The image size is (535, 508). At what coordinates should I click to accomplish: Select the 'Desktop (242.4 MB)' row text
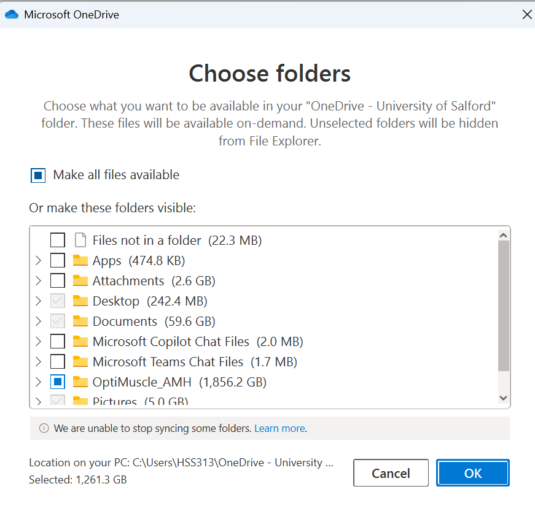pos(150,301)
